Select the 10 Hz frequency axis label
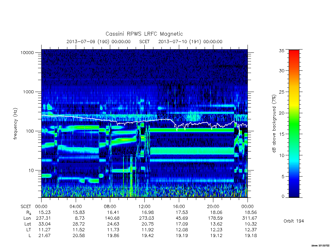This screenshot has width=330, height=247. click(31, 170)
